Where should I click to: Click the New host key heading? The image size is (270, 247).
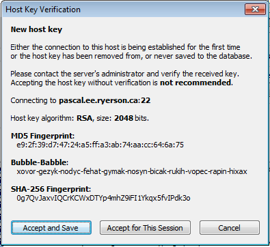coord(36,29)
